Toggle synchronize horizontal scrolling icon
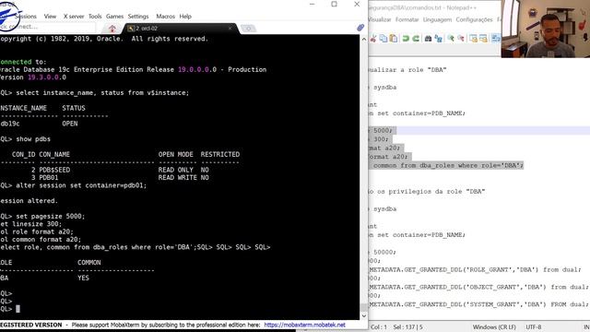 point(483,39)
